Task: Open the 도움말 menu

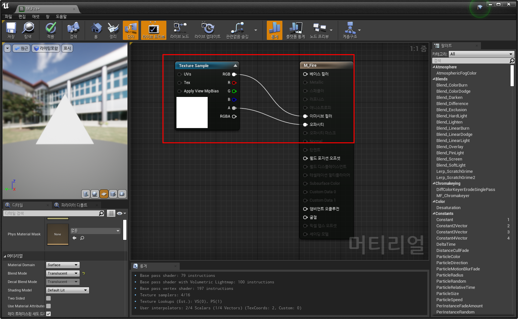Action: click(61, 17)
